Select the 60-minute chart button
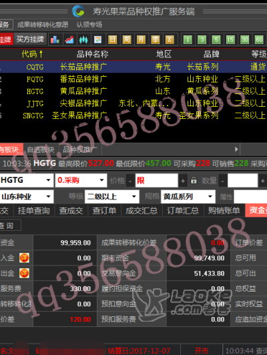The image size is (267, 355). 259,40
